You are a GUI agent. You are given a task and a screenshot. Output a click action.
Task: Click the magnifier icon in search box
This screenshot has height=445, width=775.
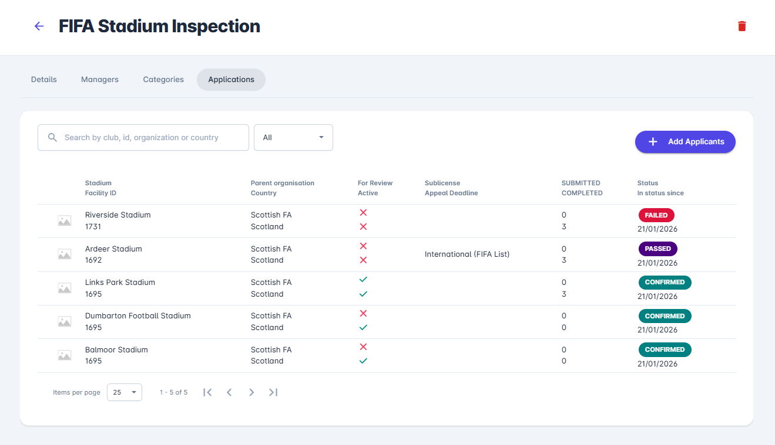click(52, 137)
